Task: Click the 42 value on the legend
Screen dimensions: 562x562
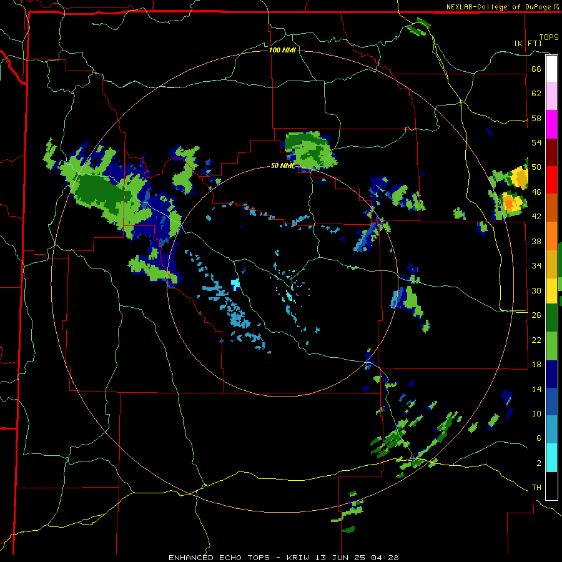Action: (536, 217)
